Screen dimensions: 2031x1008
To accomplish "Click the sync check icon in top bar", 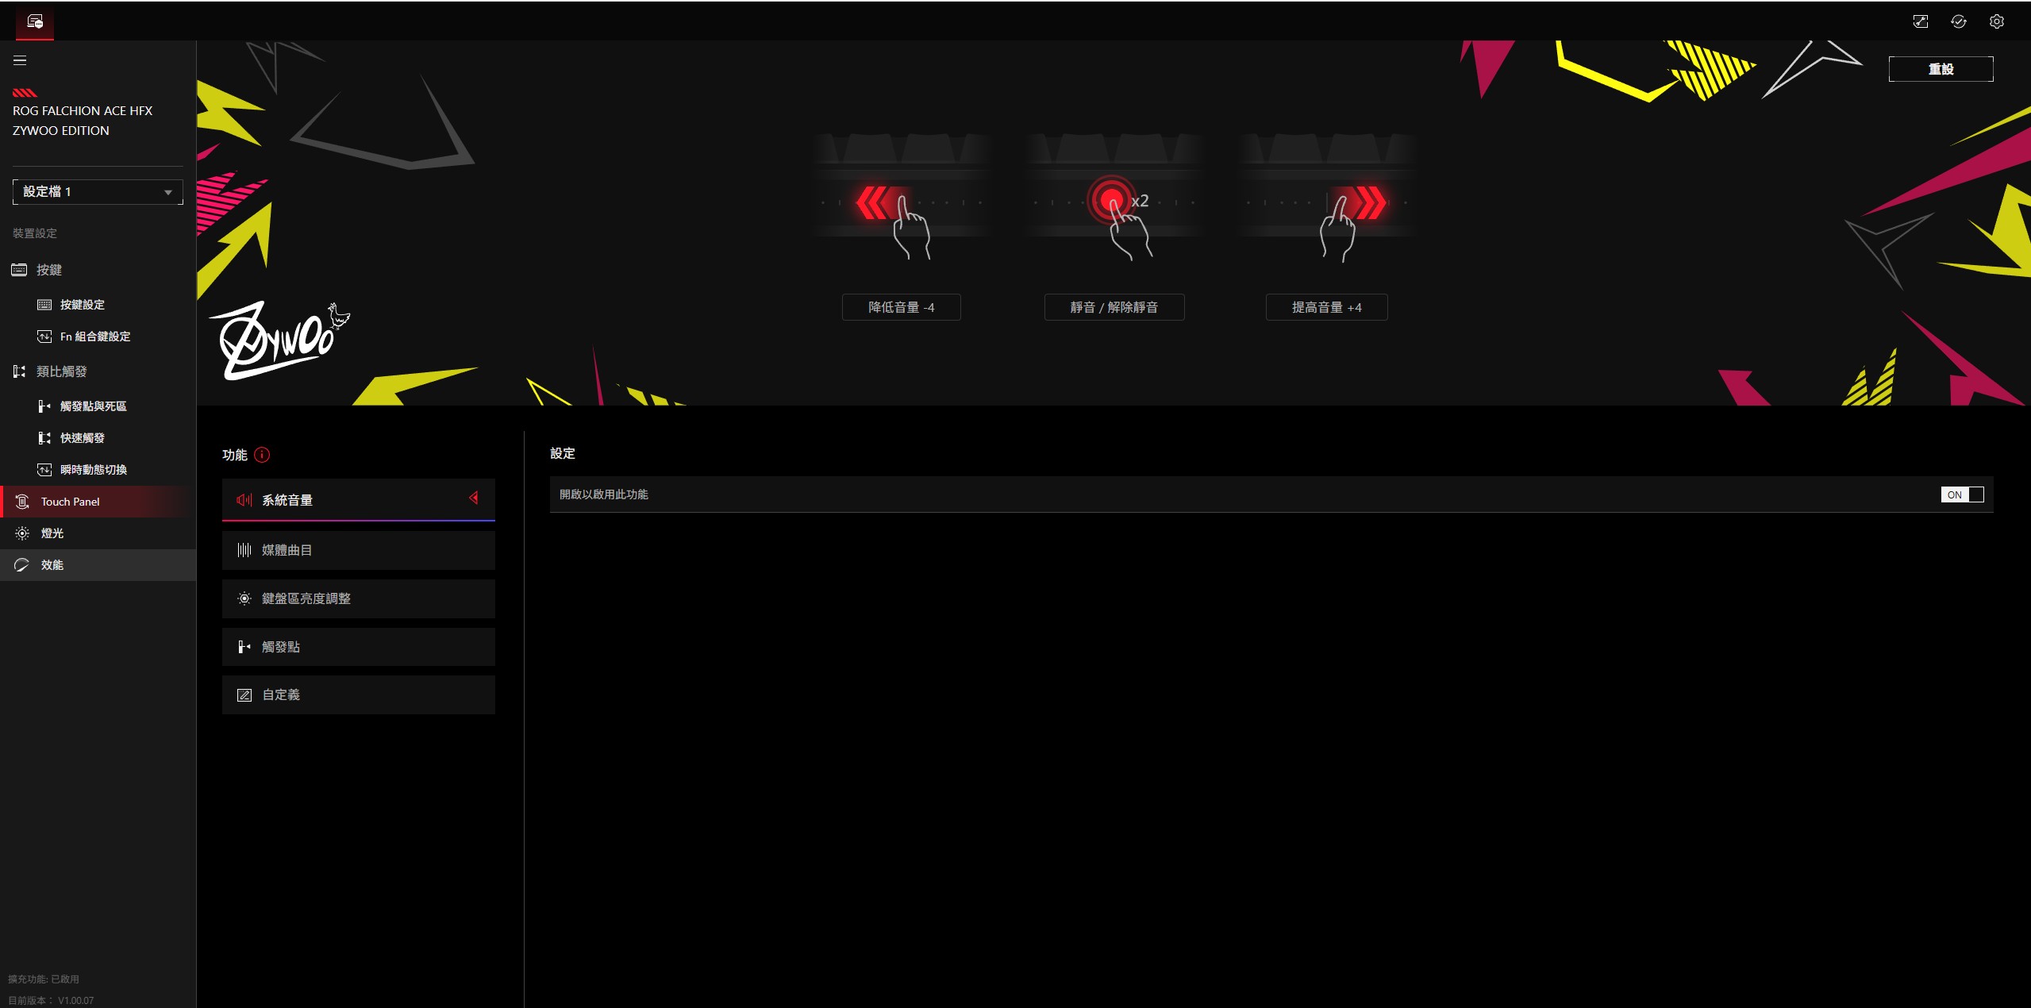I will point(1958,21).
